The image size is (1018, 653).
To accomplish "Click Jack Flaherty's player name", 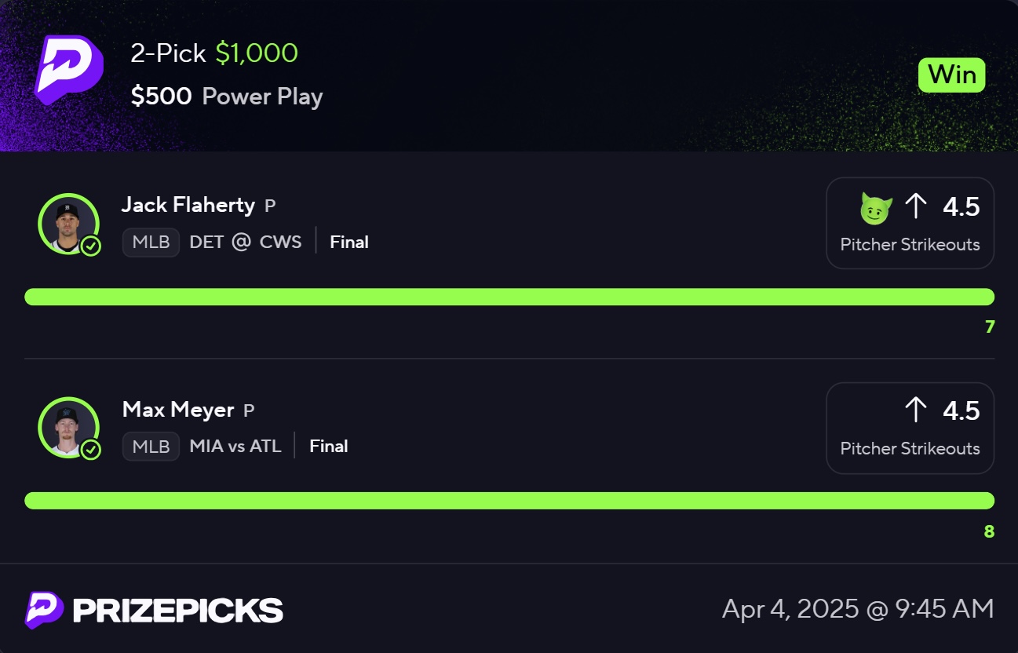I will point(188,205).
